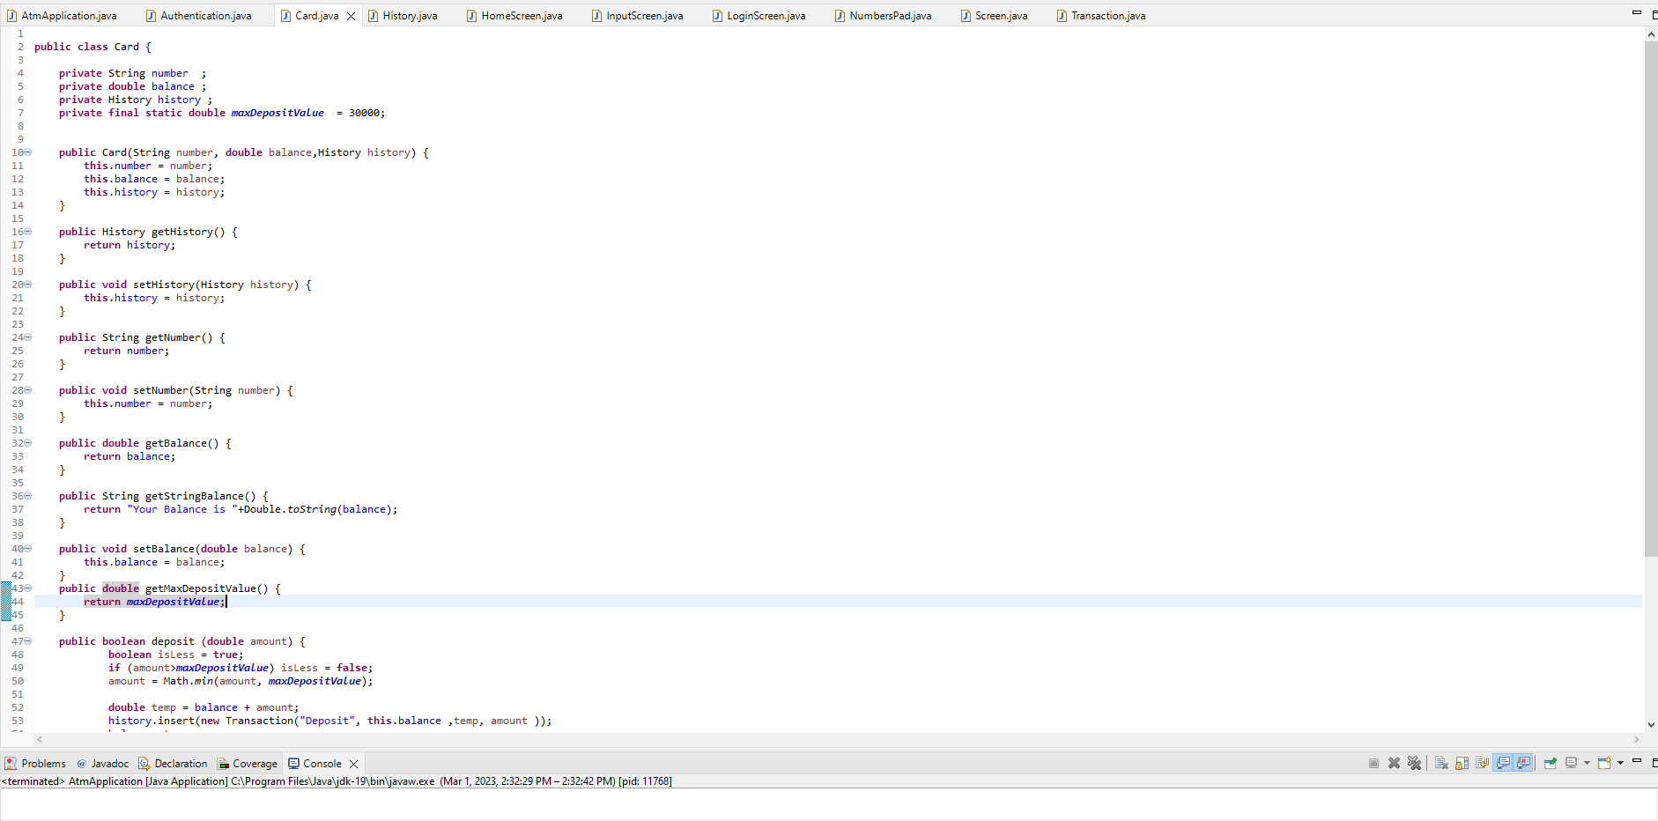Clear the Console output
Viewport: 1658px width, 821px height.
1441,763
